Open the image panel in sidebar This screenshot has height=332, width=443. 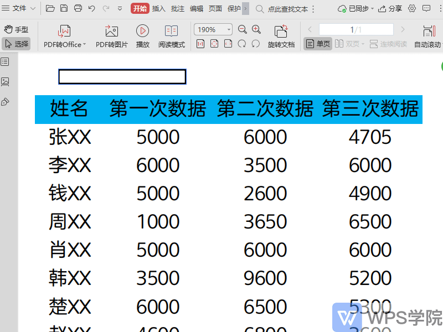(x=7, y=80)
